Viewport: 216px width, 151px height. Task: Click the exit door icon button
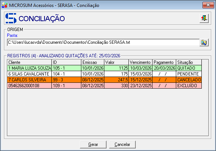tap(204, 18)
